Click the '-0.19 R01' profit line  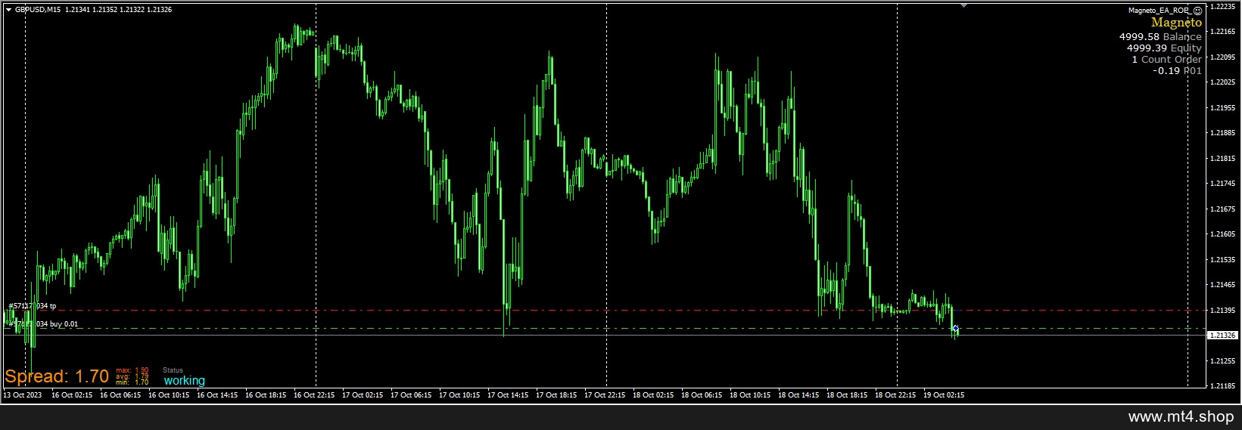point(1177,70)
